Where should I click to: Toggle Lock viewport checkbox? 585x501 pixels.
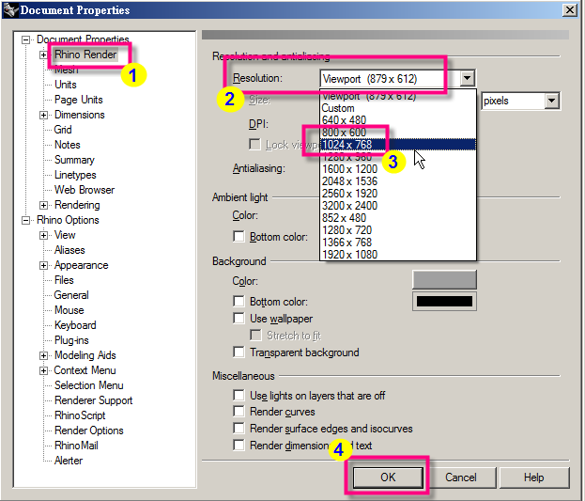pyautogui.click(x=254, y=144)
